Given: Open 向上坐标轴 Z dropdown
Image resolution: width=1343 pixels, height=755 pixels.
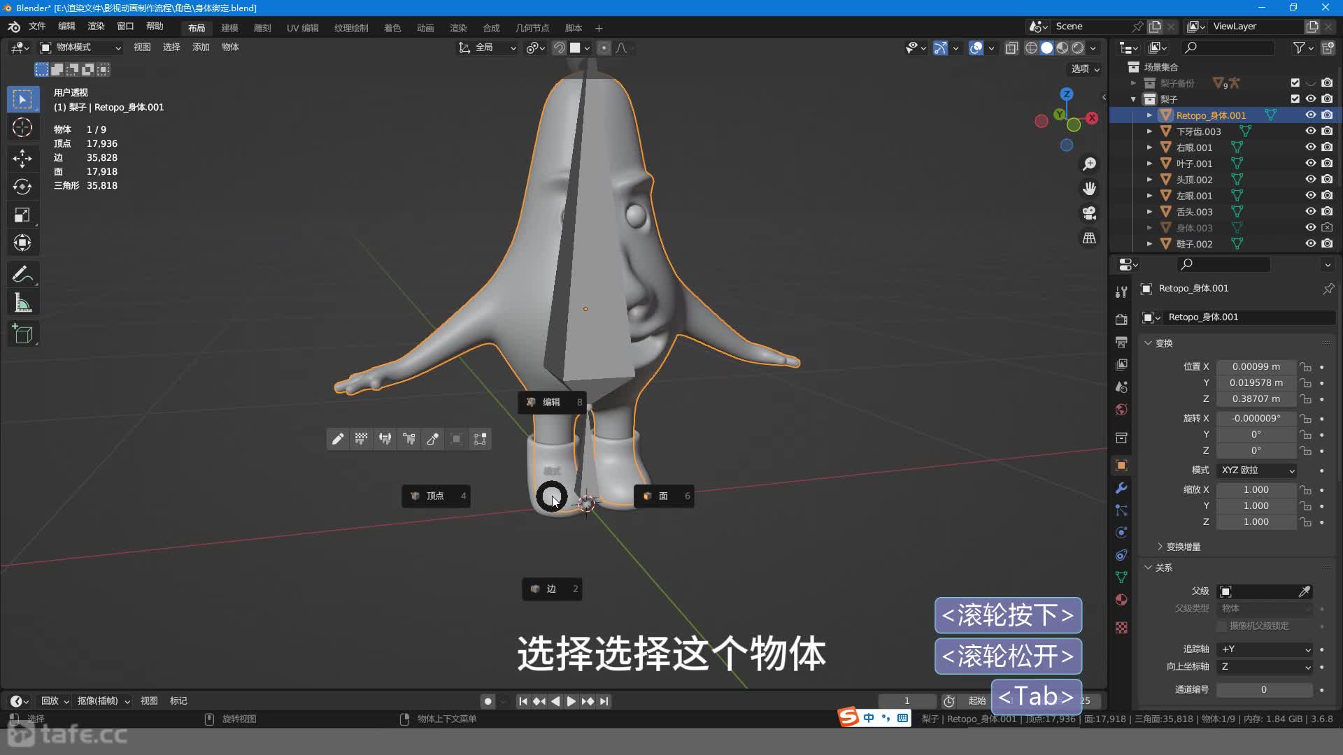Looking at the screenshot, I should (1266, 667).
